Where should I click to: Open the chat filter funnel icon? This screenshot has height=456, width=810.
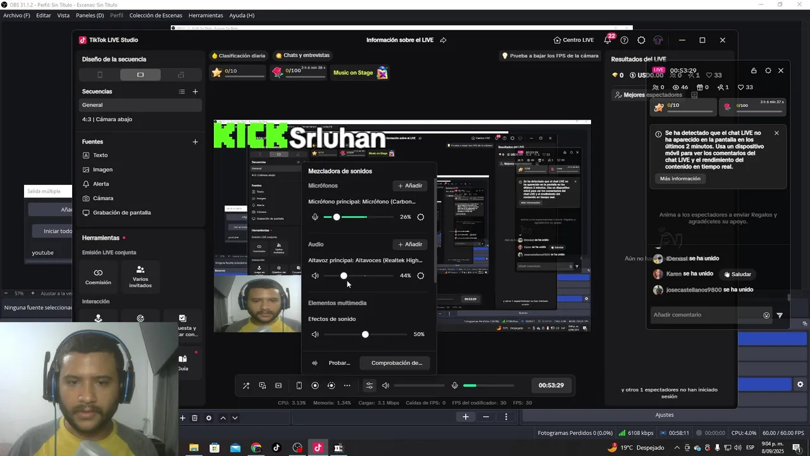[780, 315]
